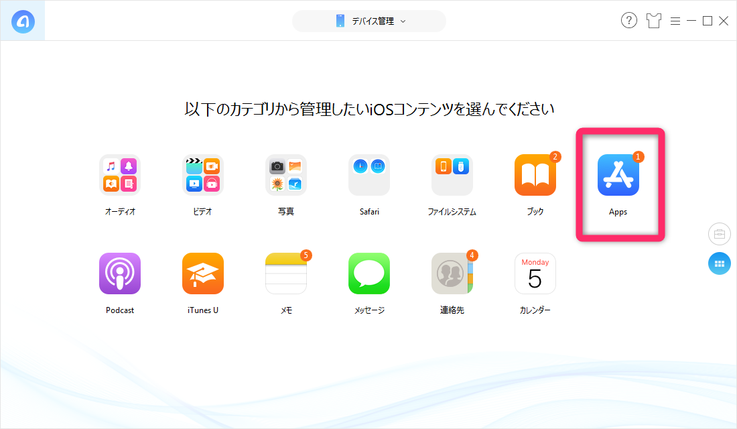
Task: Click the phone icon in device selector
Action: tap(340, 21)
